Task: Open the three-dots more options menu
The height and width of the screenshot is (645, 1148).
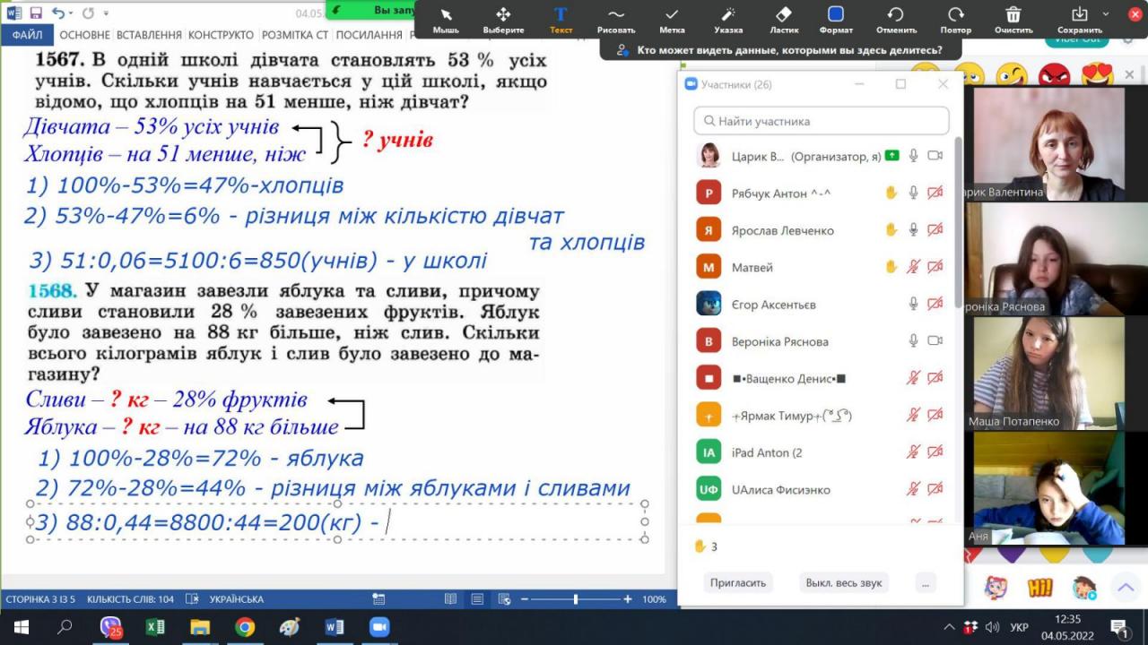Action: [925, 582]
